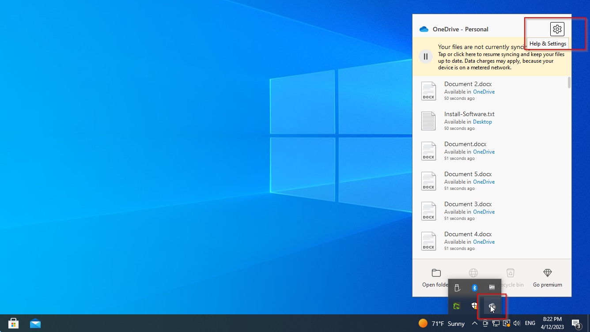Open the ENG language input switcher

click(530, 323)
